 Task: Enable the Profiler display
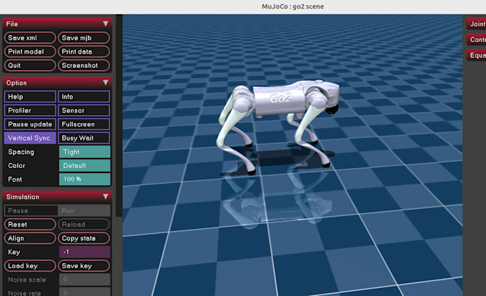point(30,110)
